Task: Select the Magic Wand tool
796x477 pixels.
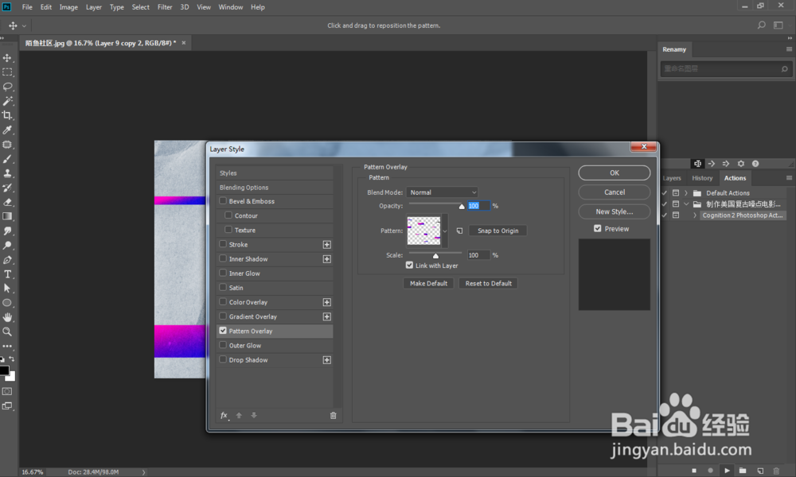Action: [x=7, y=101]
